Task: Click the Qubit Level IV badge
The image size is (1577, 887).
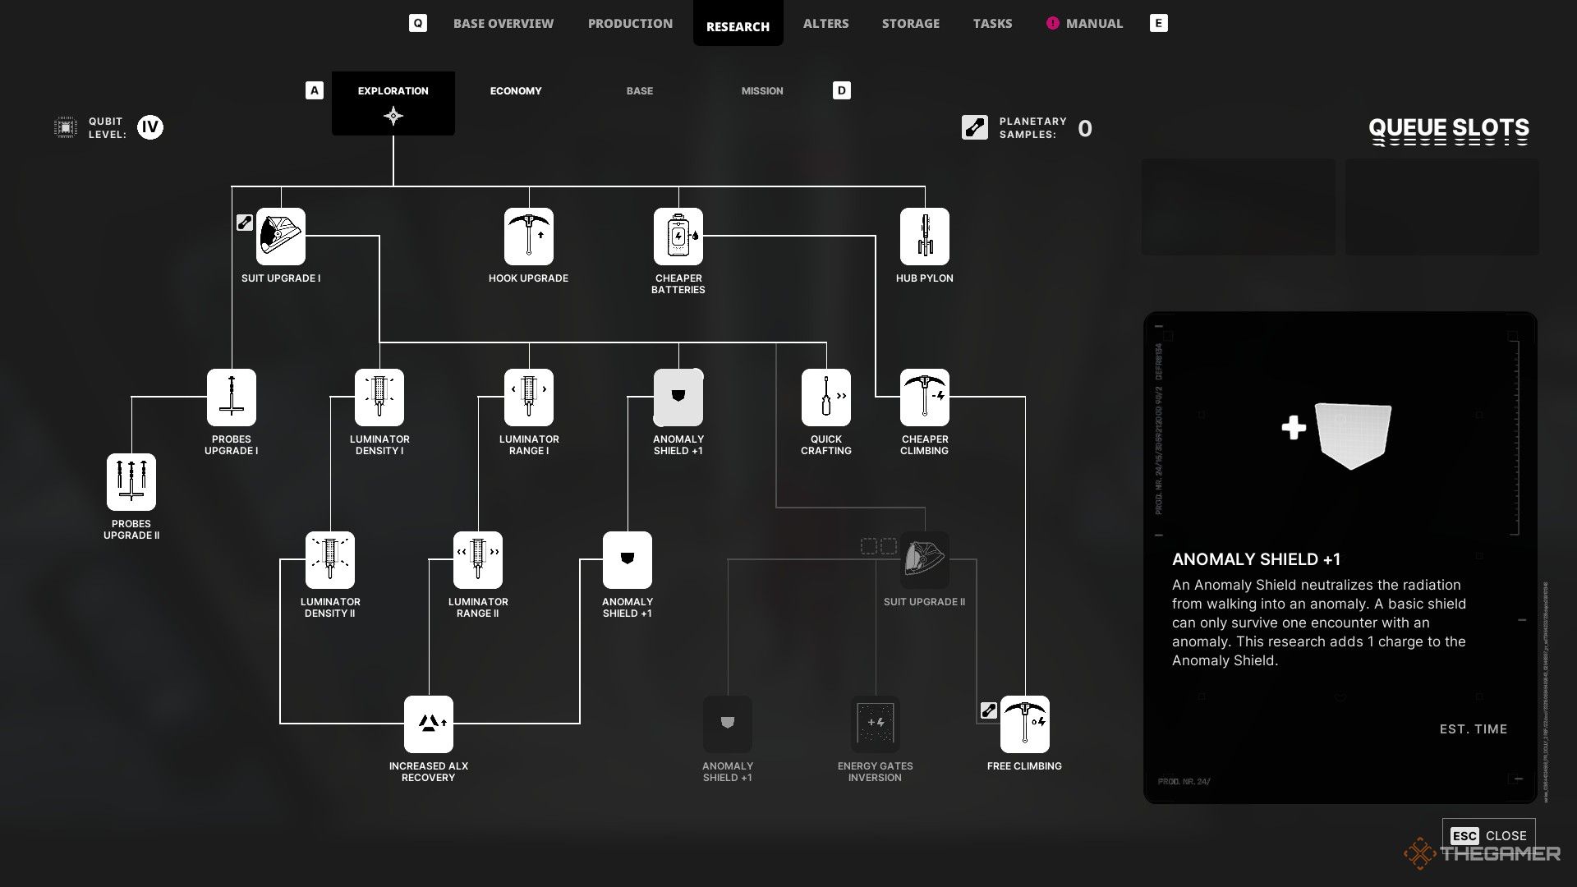Action: point(149,127)
